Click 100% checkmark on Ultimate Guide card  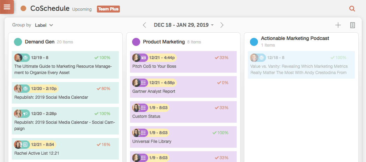[102, 57]
